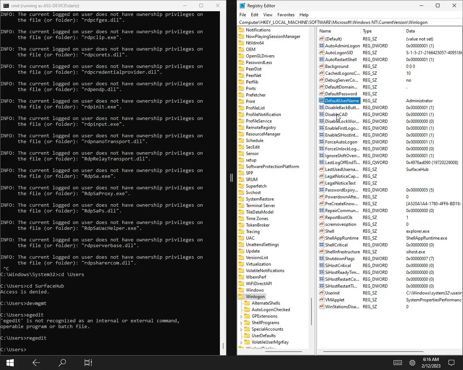This screenshot has width=463, height=370.
Task: Select the ReportBootOk value name
Action: click(x=339, y=218)
